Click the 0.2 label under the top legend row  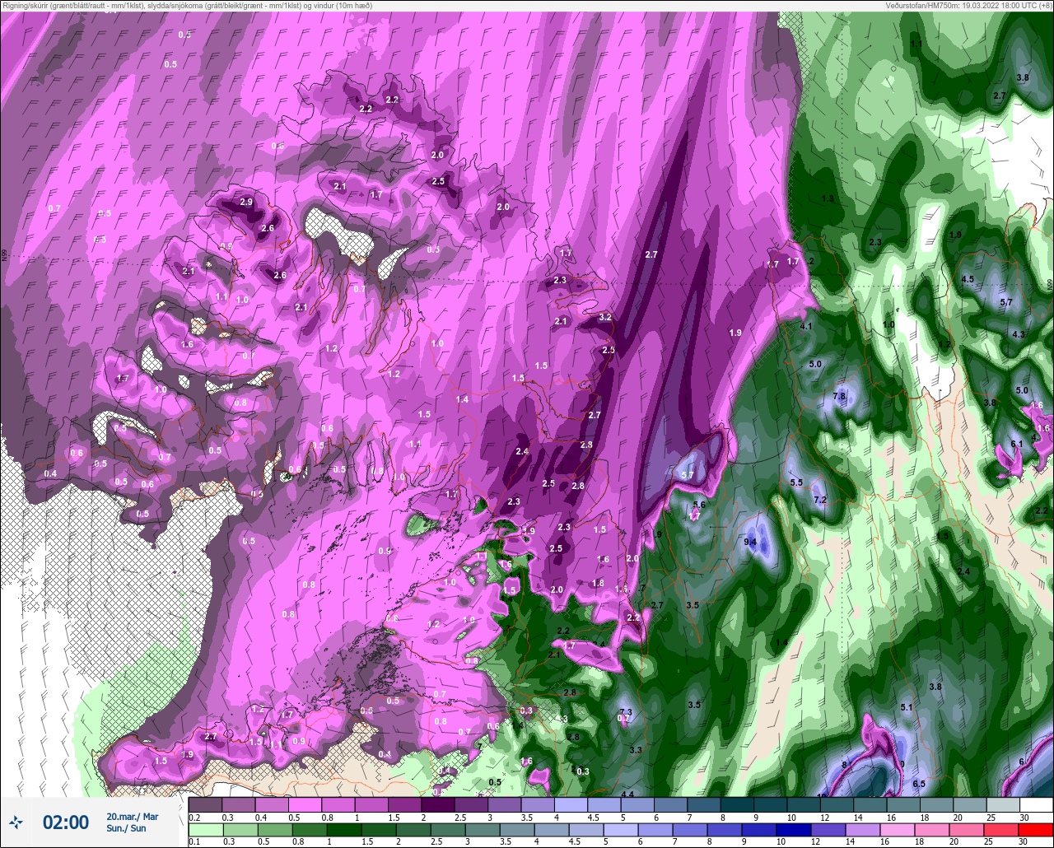tap(194, 818)
